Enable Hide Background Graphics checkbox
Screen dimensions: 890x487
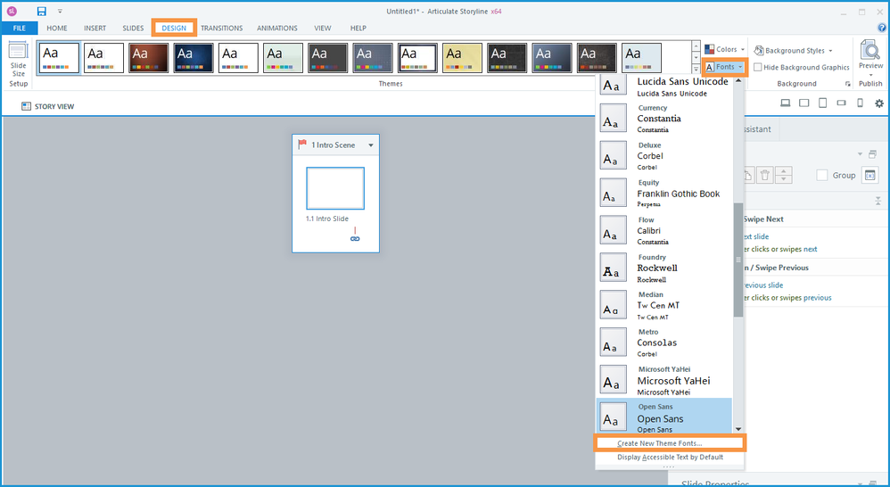[758, 67]
